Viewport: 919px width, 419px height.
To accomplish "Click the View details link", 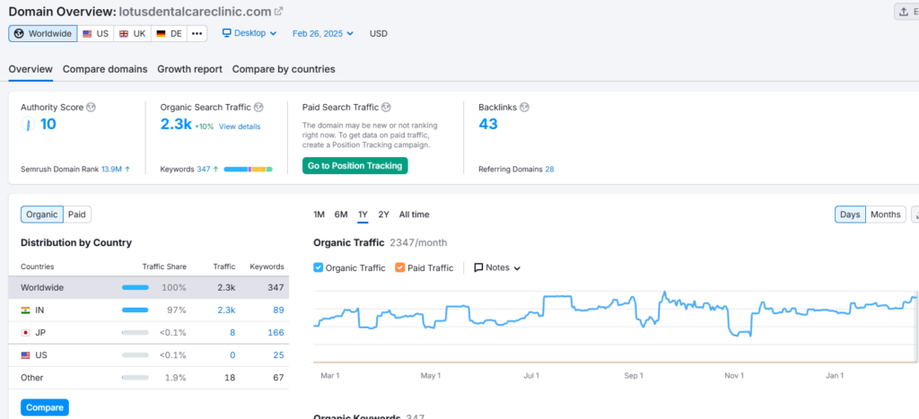I will tap(240, 127).
